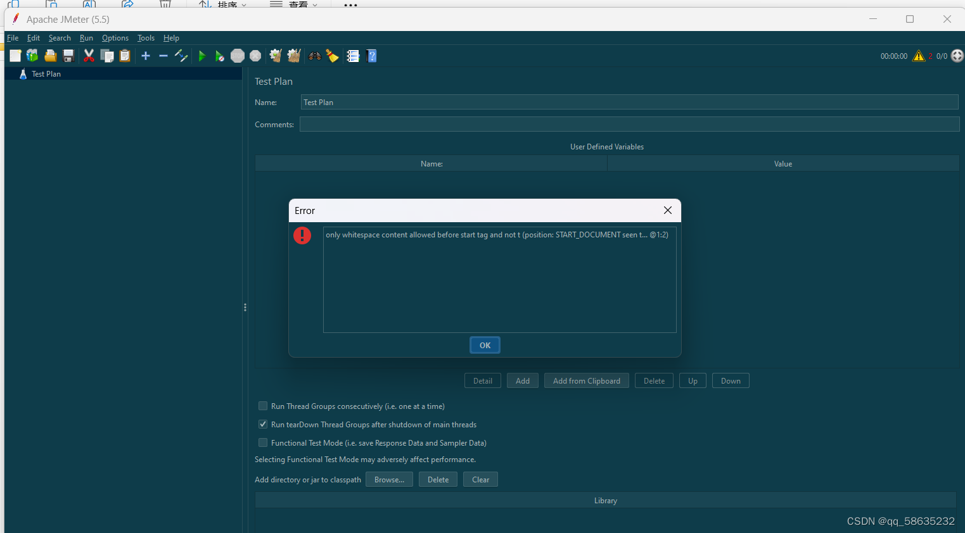Click Browse... for classpath
Screen dimensions: 965x533
click(x=389, y=479)
